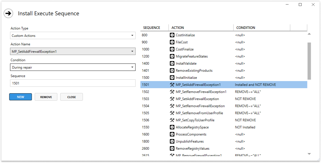Image resolution: width=321 pixels, height=163 pixels.
Task: Open the Action Type dropdown
Action: (x=73, y=35)
